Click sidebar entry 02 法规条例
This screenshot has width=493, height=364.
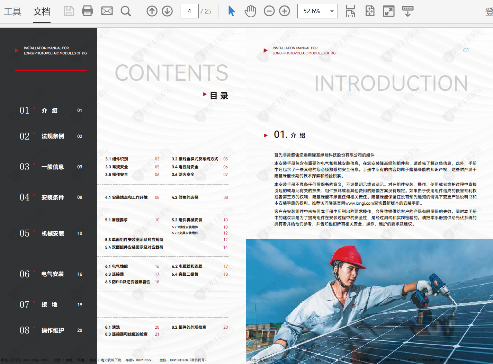pos(51,136)
